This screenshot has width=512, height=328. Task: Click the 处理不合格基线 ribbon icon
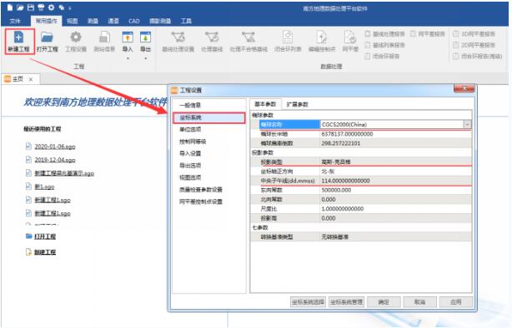coord(248,42)
